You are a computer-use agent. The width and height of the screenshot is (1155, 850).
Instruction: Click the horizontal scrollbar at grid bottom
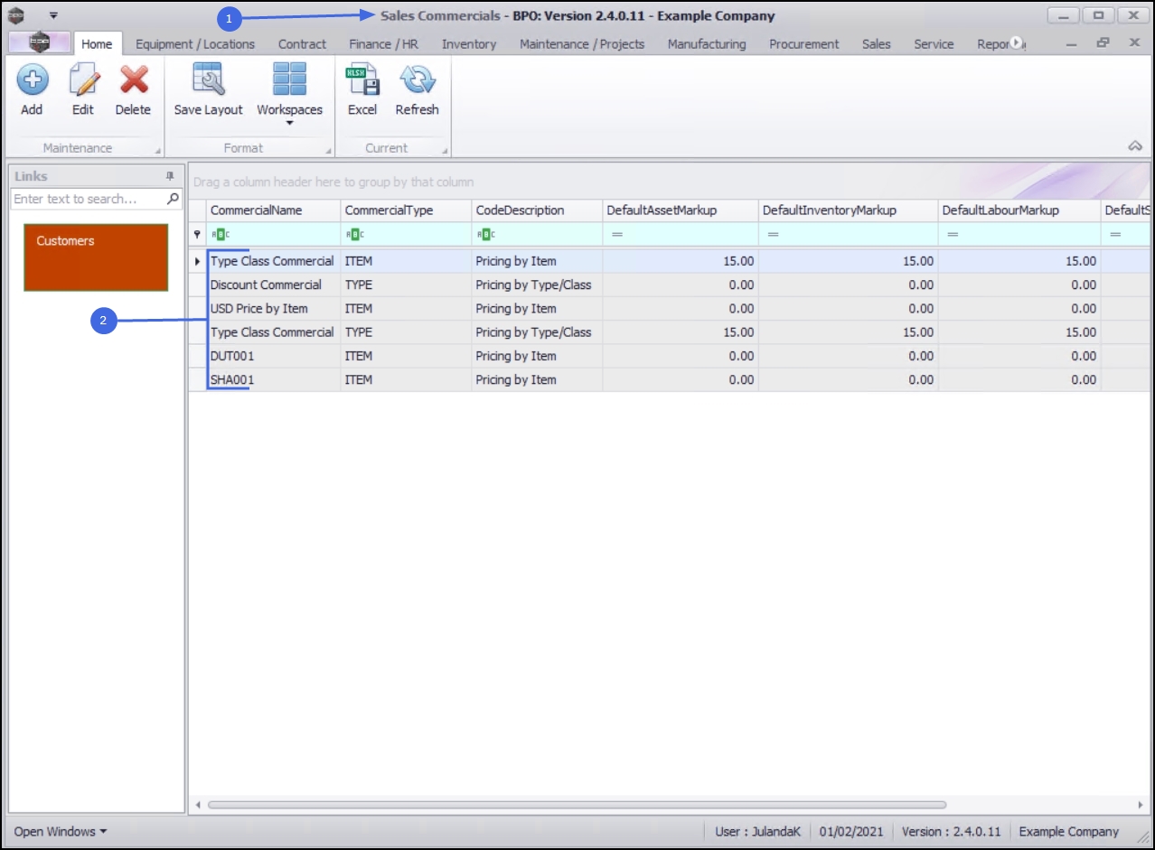[577, 804]
